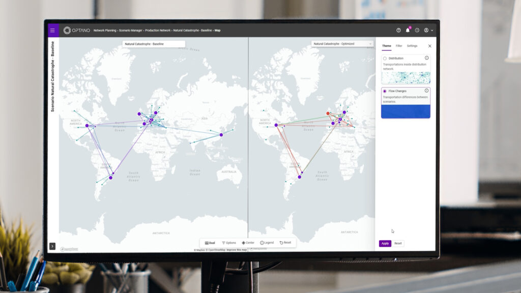This screenshot has height=293, width=521.
Task: Click the info icon beside Flow Changes
Action: [x=426, y=91]
